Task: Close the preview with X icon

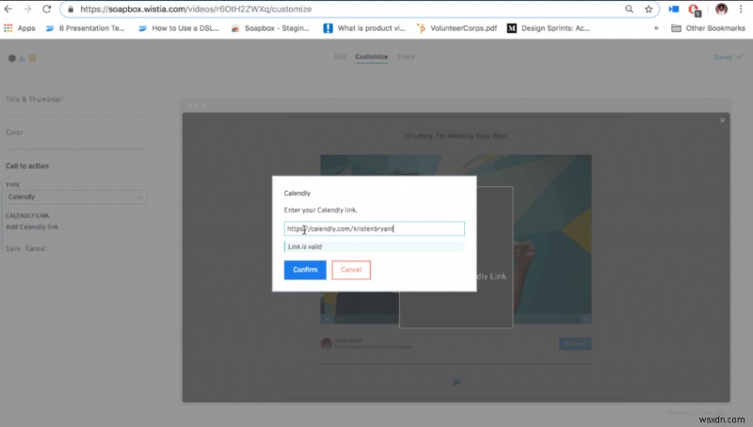Action: pyautogui.click(x=722, y=120)
